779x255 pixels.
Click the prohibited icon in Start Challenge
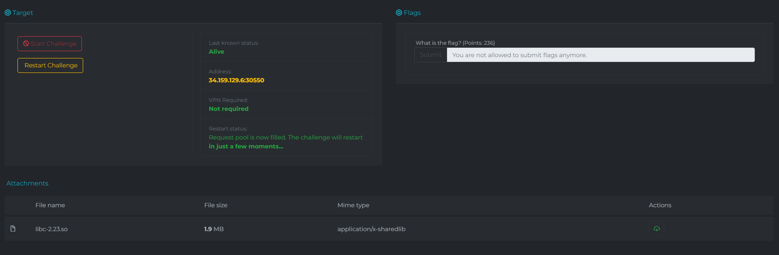[x=26, y=43]
